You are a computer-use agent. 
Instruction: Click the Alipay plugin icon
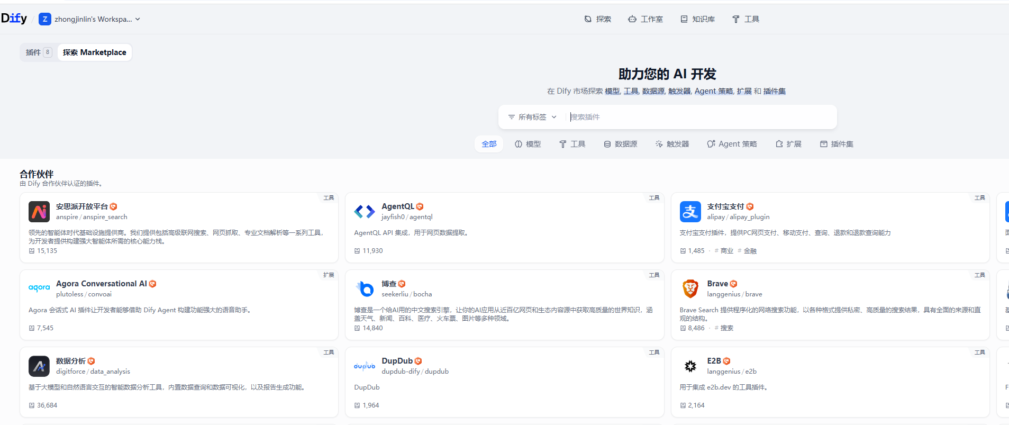coord(690,212)
